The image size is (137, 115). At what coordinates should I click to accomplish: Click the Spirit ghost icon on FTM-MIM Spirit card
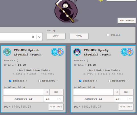click(7, 52)
